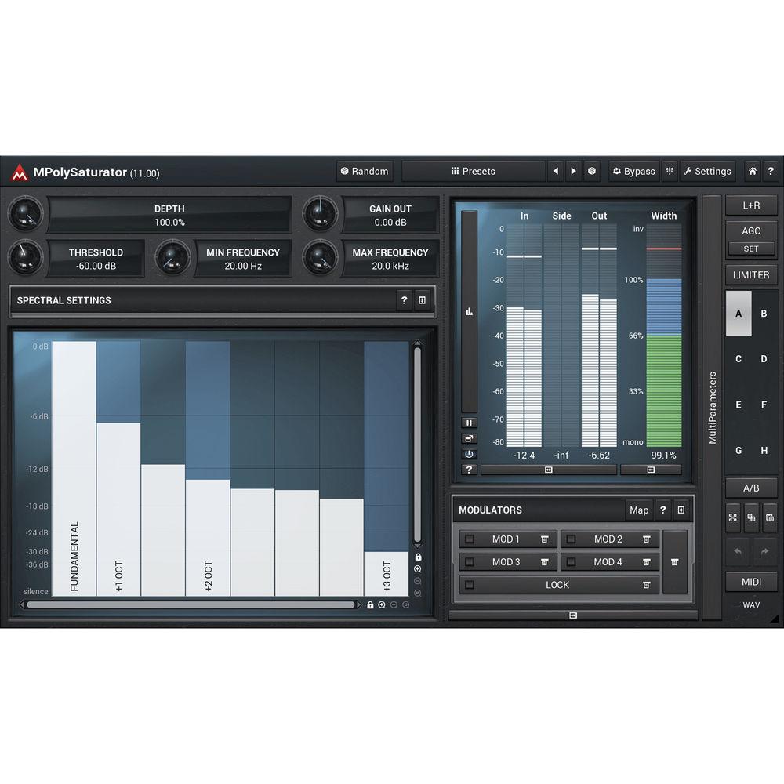Tick the LOCK modulator checkbox

pos(470,585)
